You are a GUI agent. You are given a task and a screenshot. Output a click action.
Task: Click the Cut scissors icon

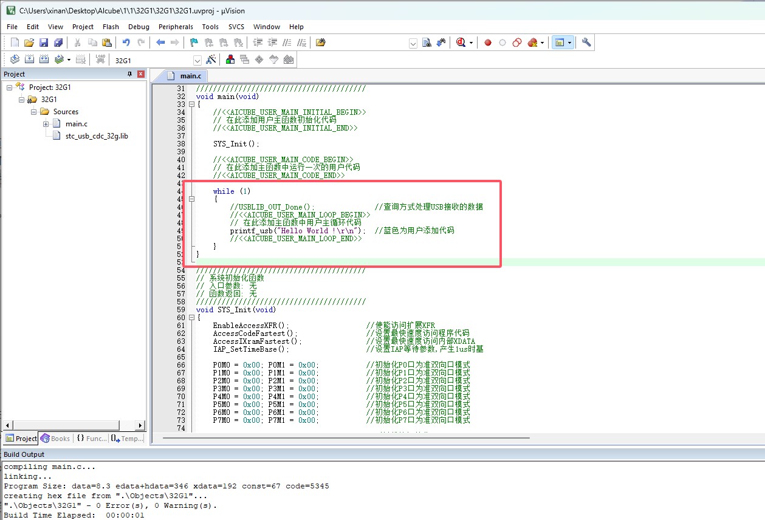coord(77,43)
